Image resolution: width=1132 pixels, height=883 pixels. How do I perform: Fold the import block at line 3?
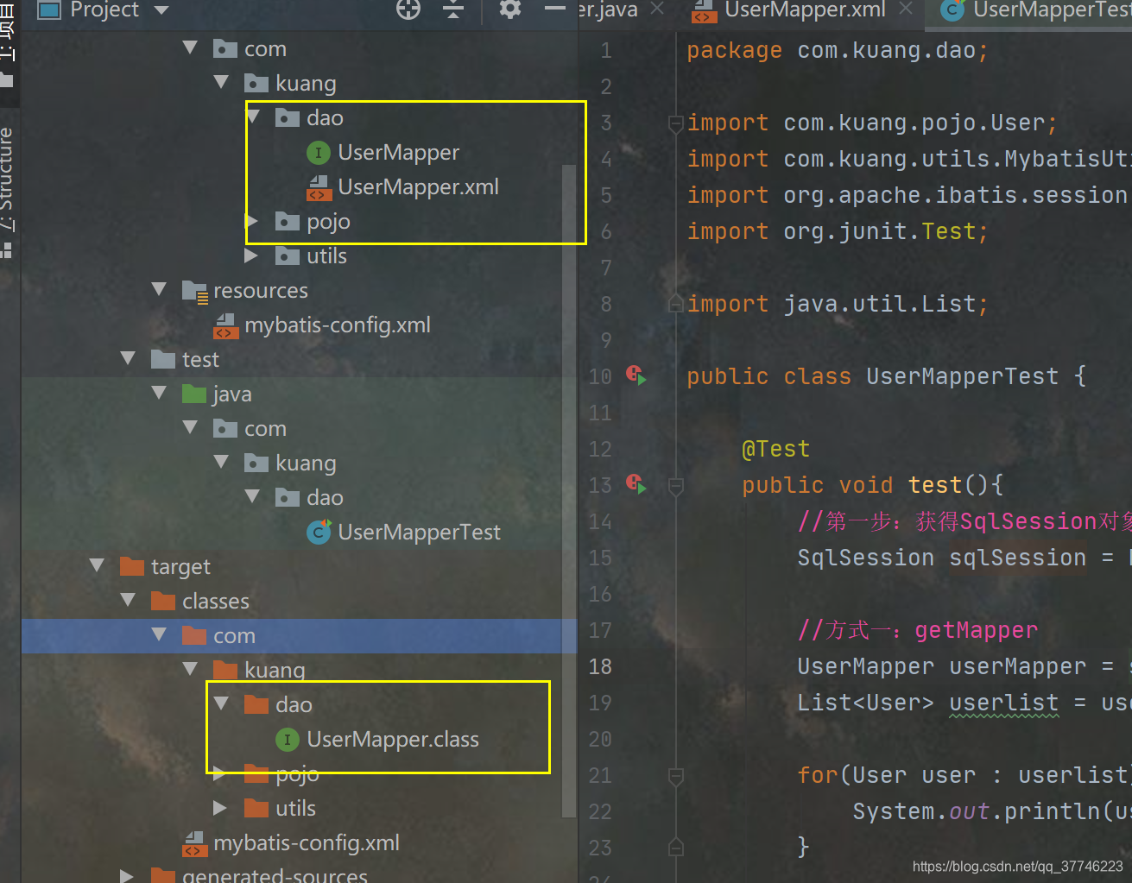(676, 124)
